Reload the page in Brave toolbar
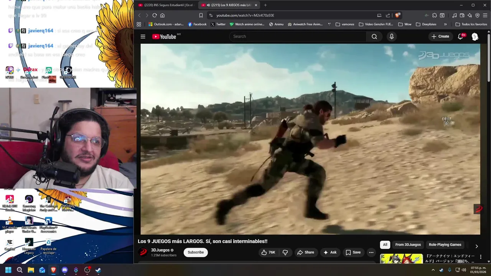Viewport: 491px width, 276px height. pos(155,15)
